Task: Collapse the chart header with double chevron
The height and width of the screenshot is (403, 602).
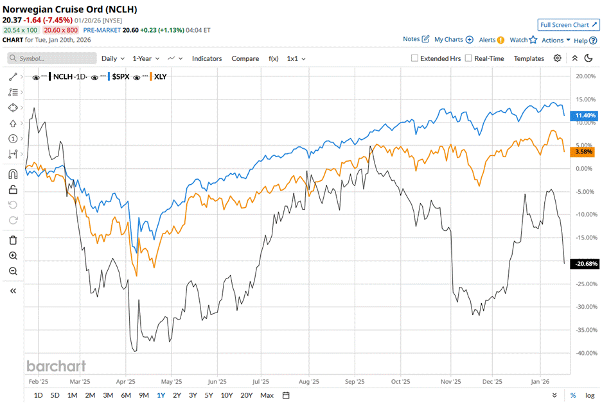Action: point(574,58)
